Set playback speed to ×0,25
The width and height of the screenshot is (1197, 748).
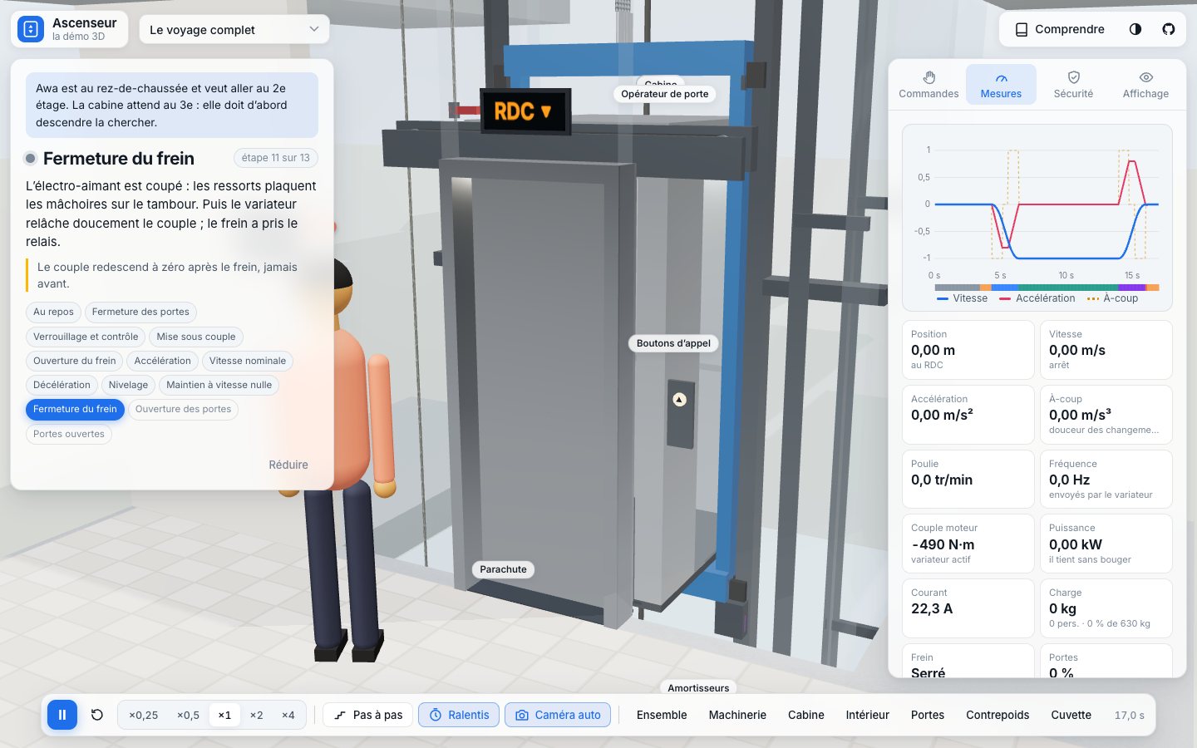143,715
